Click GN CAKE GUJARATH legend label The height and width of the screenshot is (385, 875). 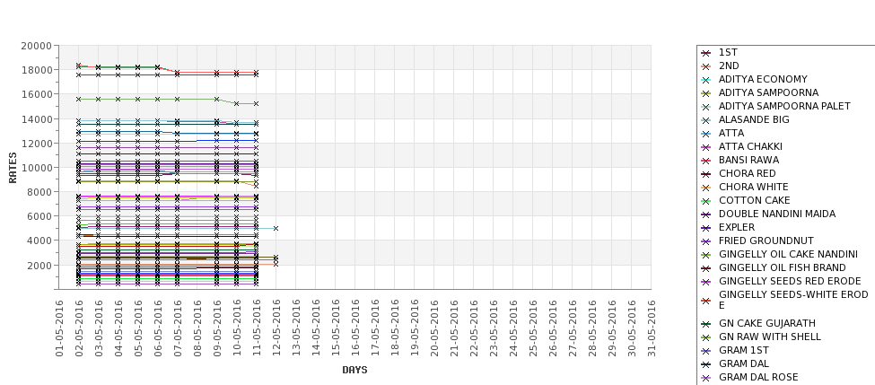pos(767,323)
